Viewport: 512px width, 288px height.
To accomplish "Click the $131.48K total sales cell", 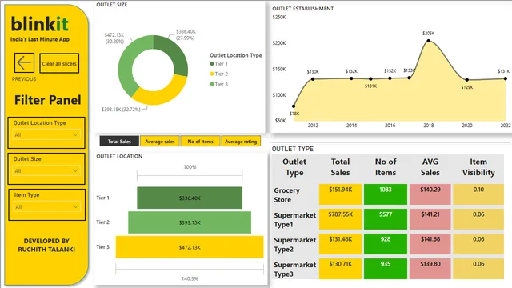I will pyautogui.click(x=340, y=244).
